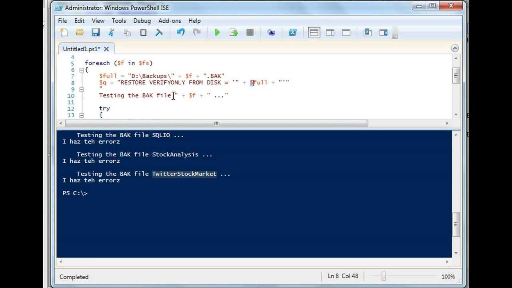
Task: Click the Copy toolbar icon
Action: point(127,32)
